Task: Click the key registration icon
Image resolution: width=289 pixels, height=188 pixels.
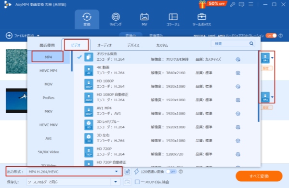Action: tap(233, 4)
